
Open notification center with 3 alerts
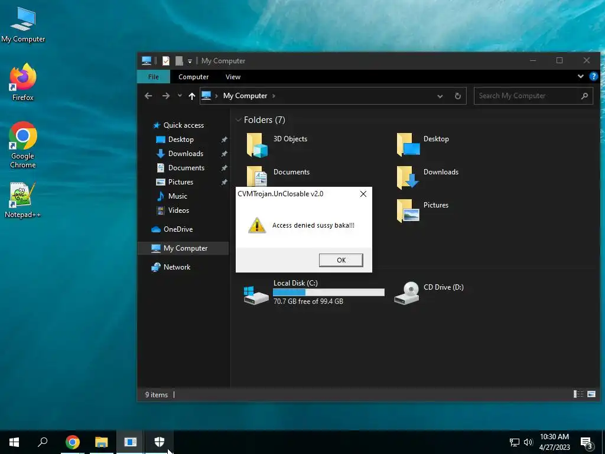pyautogui.click(x=587, y=443)
